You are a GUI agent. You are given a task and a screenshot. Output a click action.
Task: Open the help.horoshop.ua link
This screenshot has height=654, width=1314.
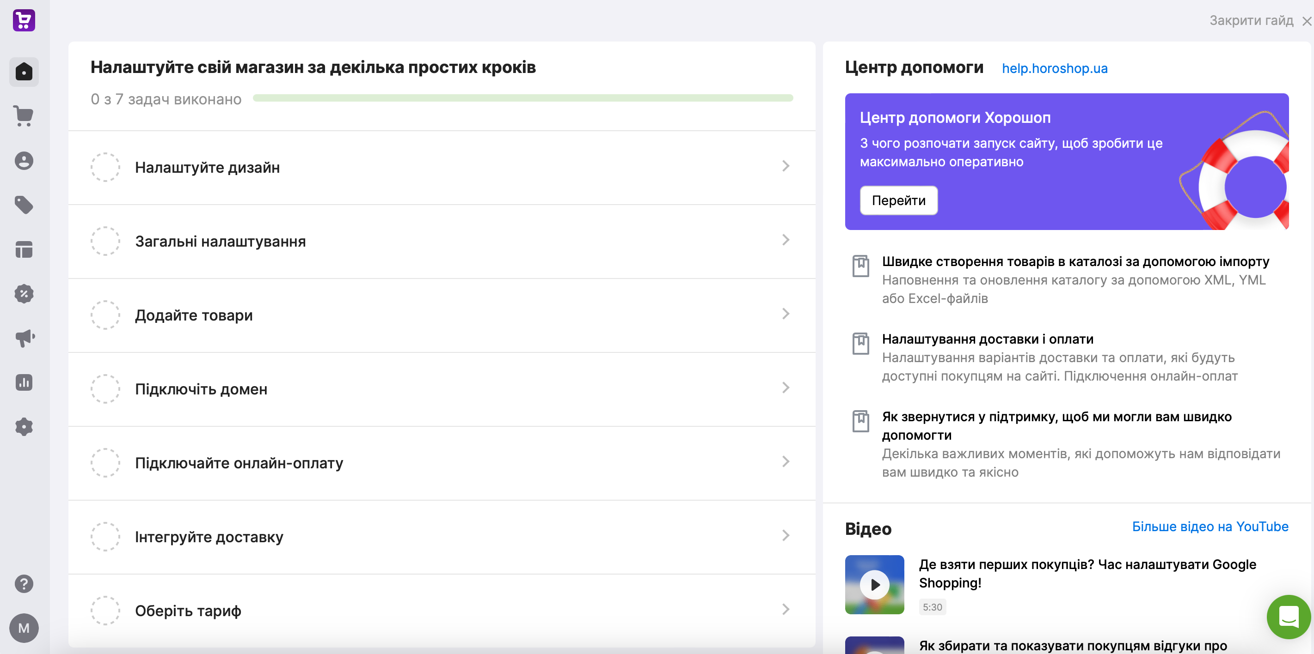[1054, 68]
